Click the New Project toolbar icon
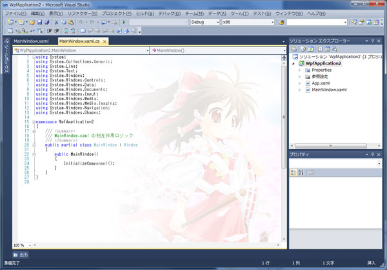The height and width of the screenshot is (270, 387). [10, 22]
